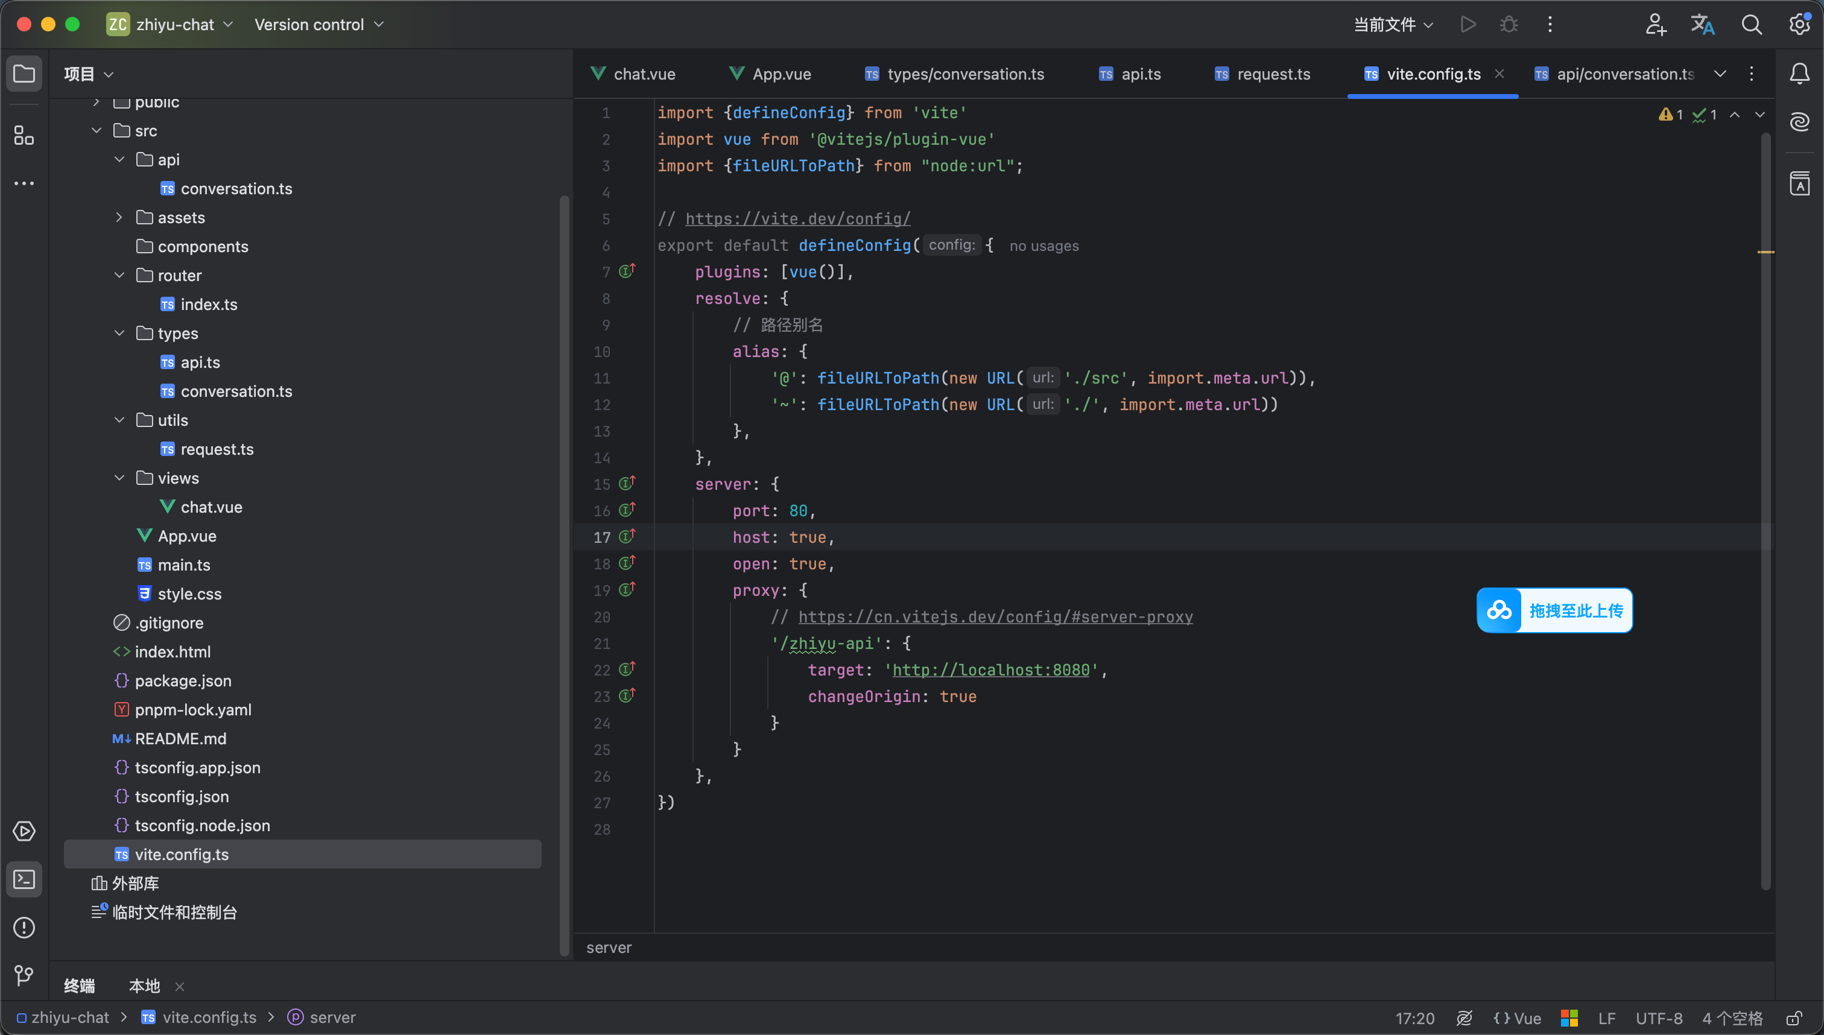Collapse the api folder
1824x1035 pixels.
(x=119, y=159)
